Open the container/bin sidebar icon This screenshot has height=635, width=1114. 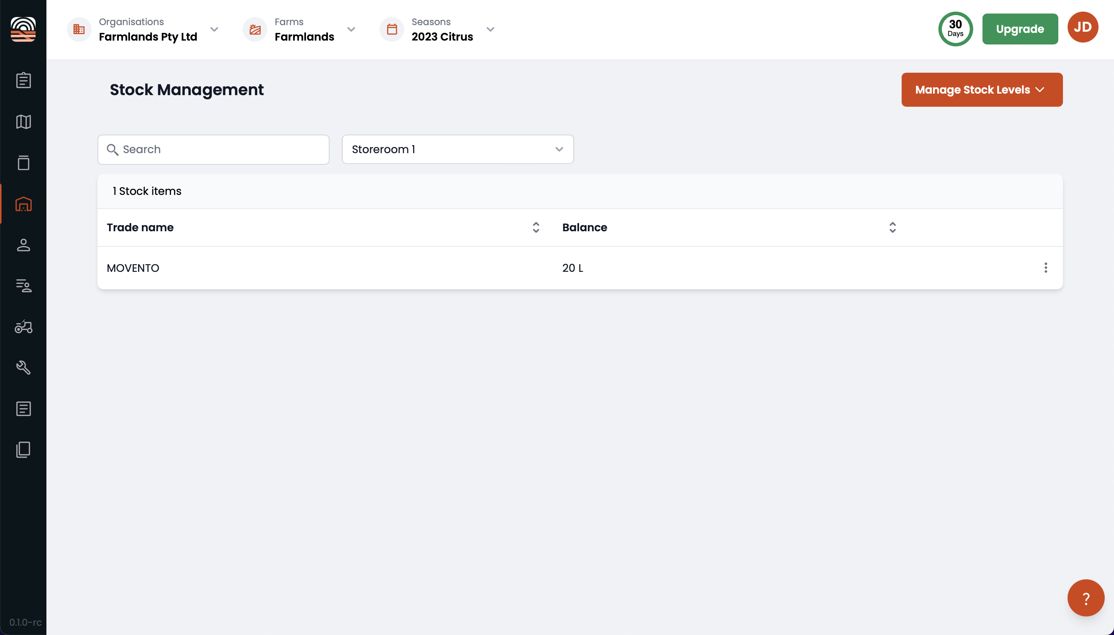click(x=23, y=163)
